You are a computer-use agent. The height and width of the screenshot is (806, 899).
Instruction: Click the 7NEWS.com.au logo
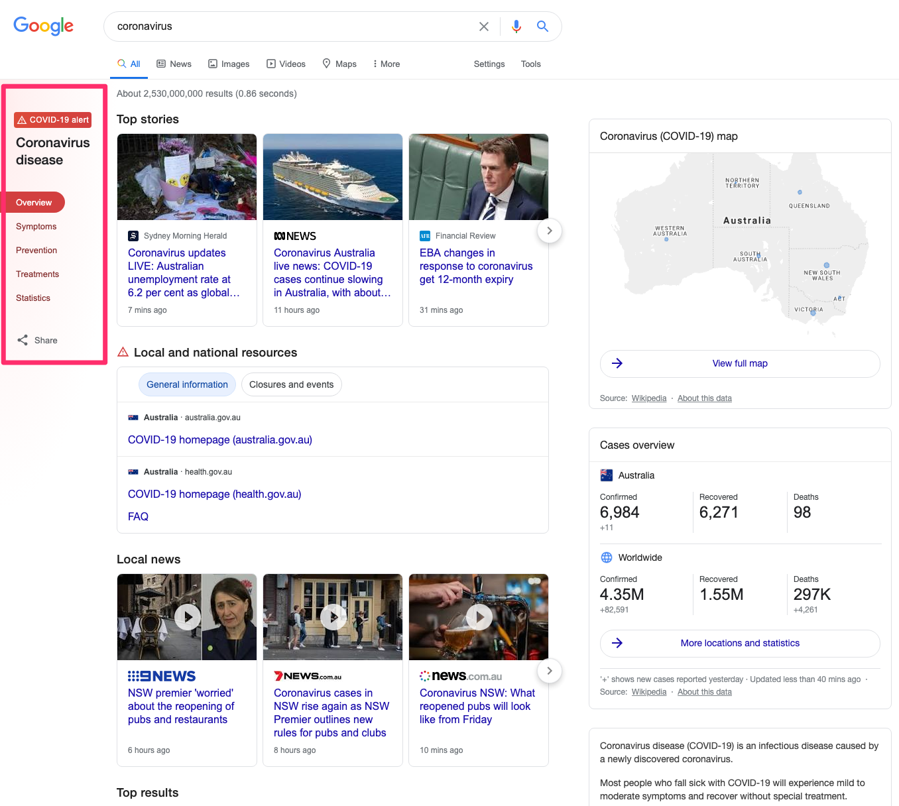point(308,676)
